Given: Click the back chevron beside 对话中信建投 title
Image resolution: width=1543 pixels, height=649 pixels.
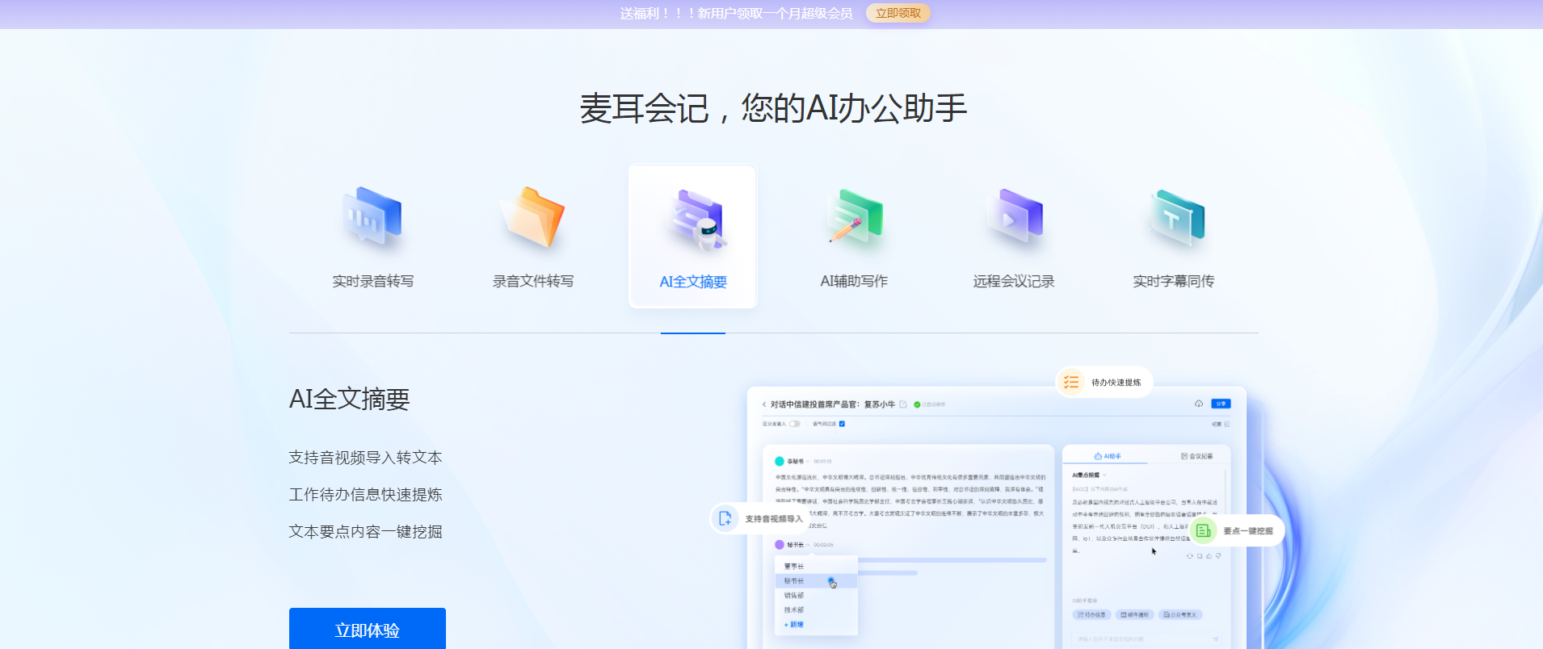Looking at the screenshot, I should (x=764, y=404).
